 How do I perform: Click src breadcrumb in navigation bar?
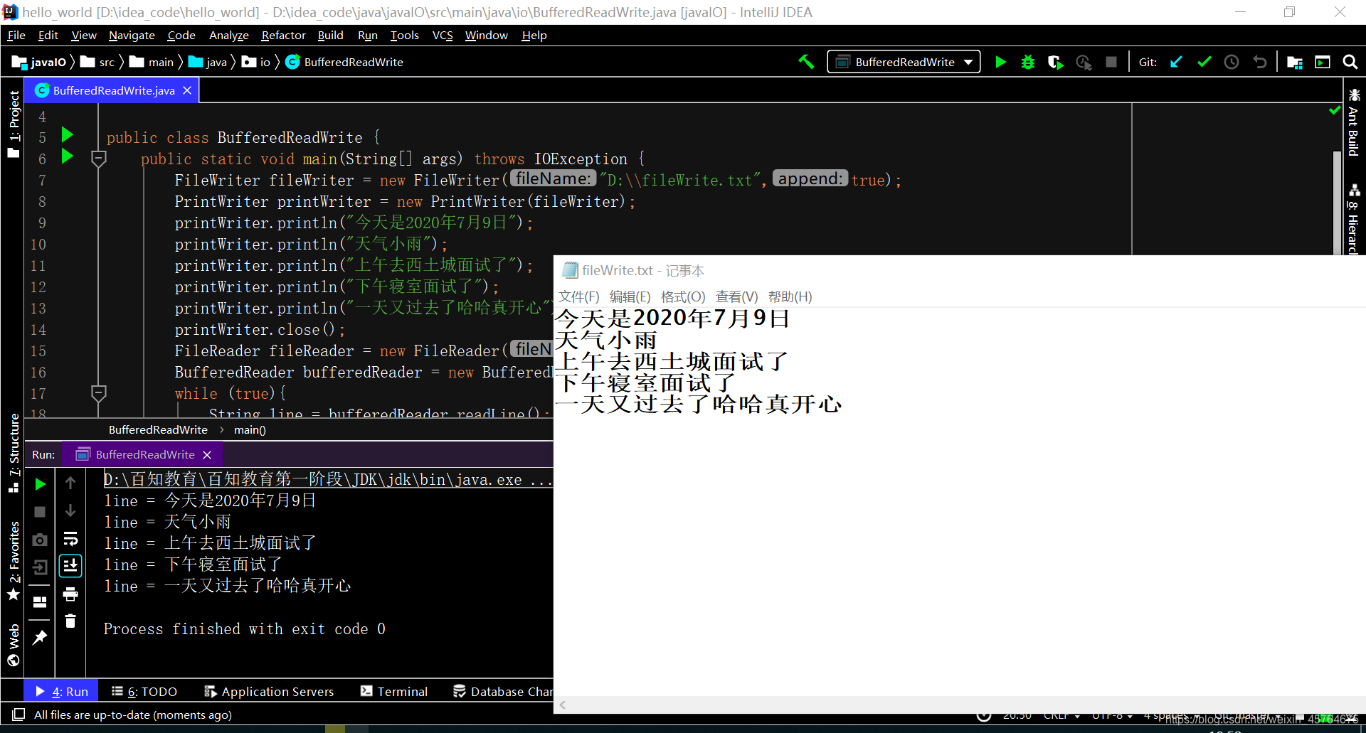click(98, 62)
